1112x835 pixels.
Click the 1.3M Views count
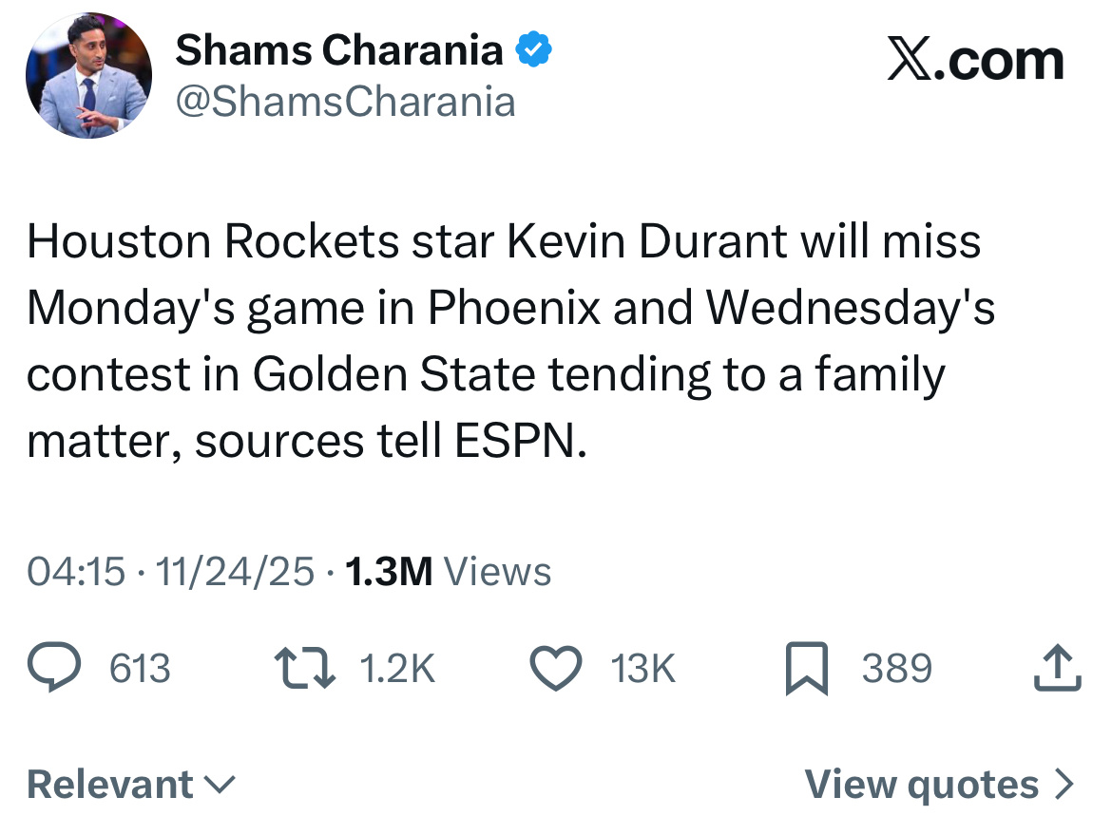coord(448,571)
